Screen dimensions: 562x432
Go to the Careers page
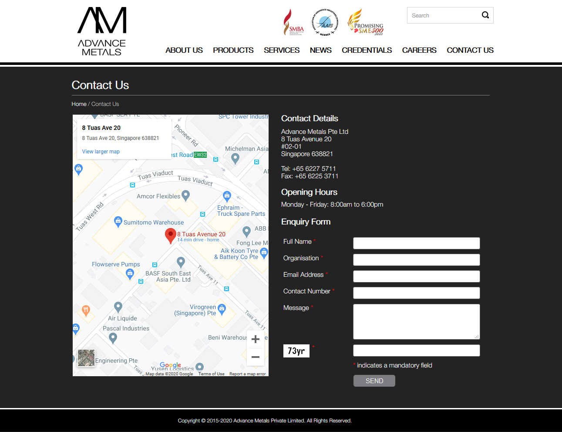(x=419, y=50)
